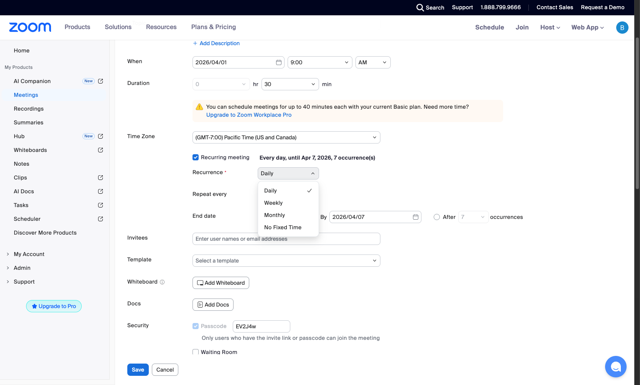
Task: Click the Scheduler external link icon
Action: 100,219
